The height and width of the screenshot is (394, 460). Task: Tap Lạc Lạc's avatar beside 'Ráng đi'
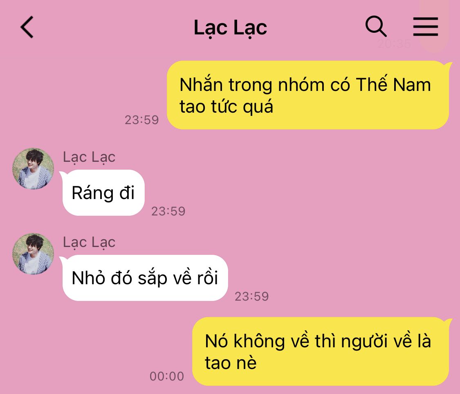tap(33, 169)
